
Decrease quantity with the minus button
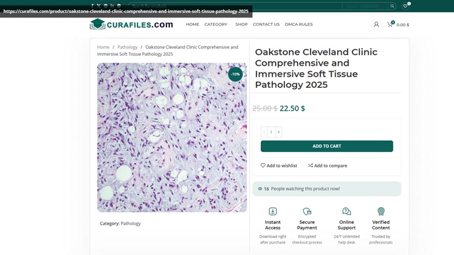[x=264, y=132]
